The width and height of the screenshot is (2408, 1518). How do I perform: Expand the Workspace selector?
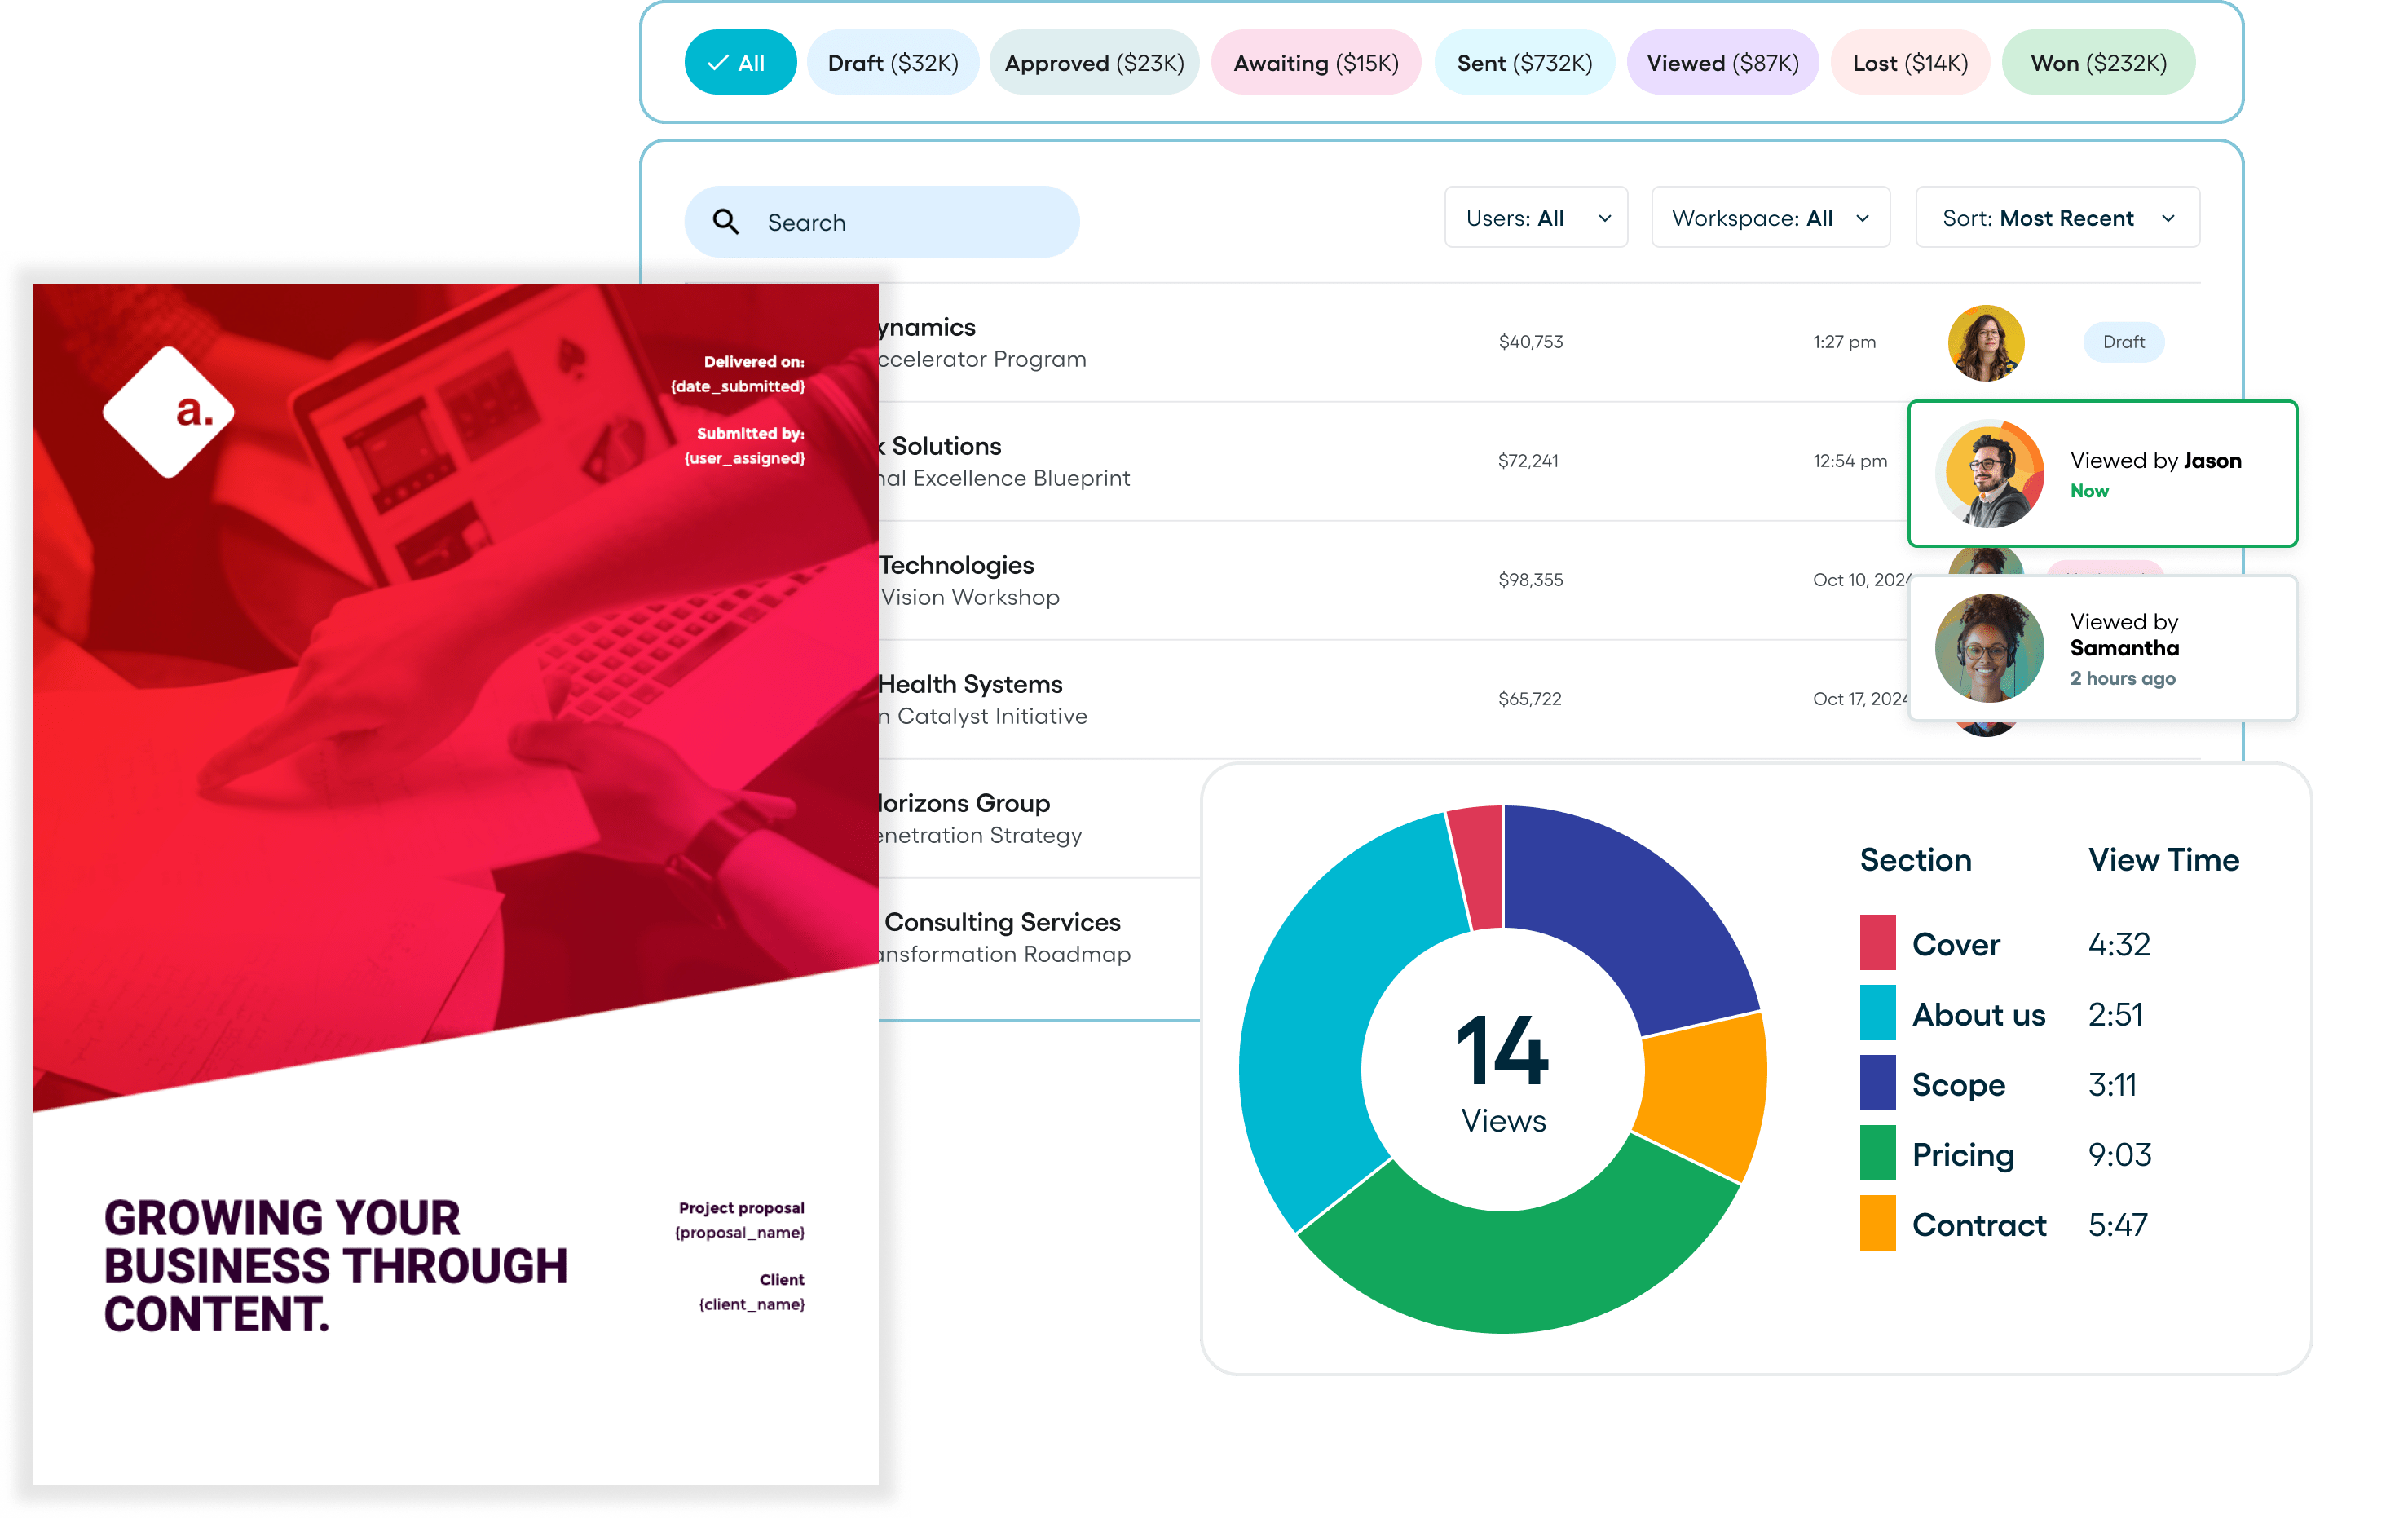(x=1770, y=217)
